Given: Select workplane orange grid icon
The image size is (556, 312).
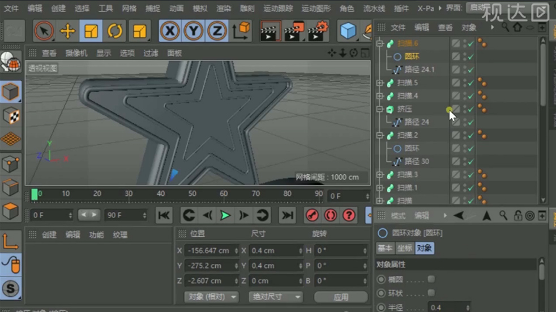Looking at the screenshot, I should click(x=10, y=139).
